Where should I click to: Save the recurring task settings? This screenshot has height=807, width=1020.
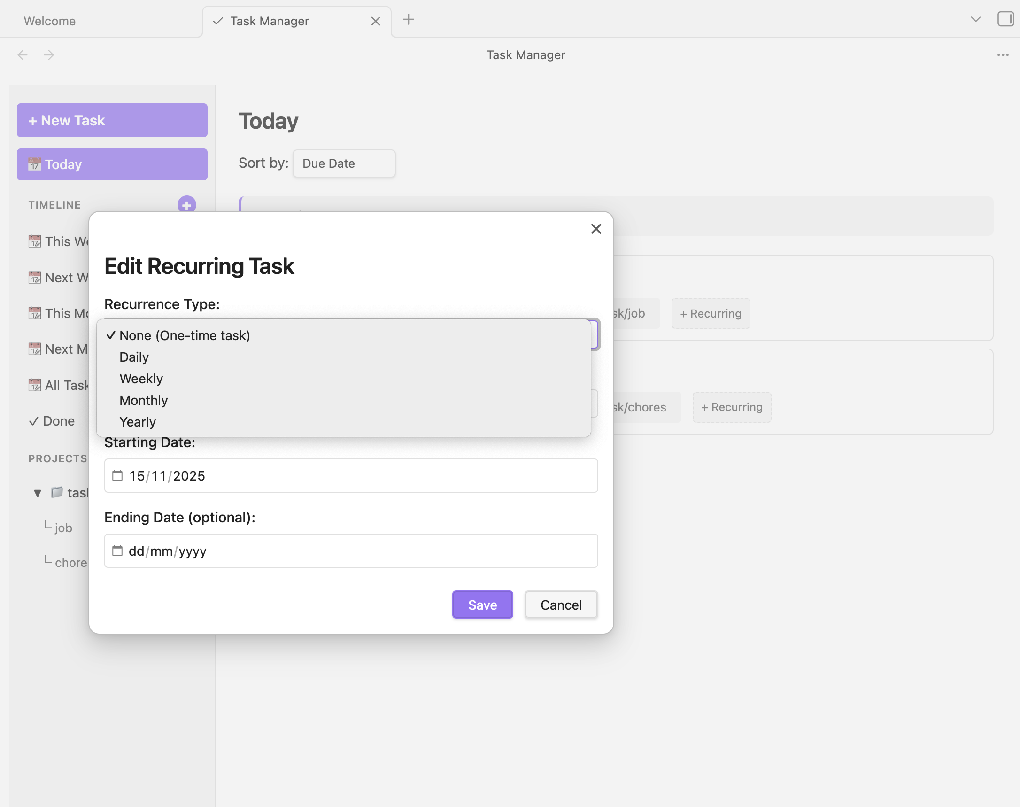coord(482,604)
